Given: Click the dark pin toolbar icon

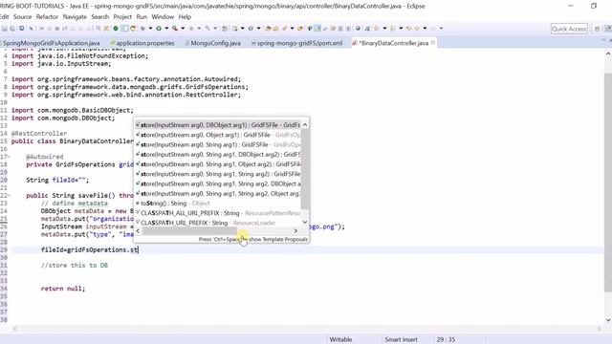Looking at the screenshot, I should pos(310,29).
